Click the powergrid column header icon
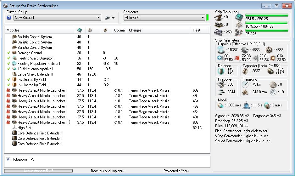 coord(90,30)
